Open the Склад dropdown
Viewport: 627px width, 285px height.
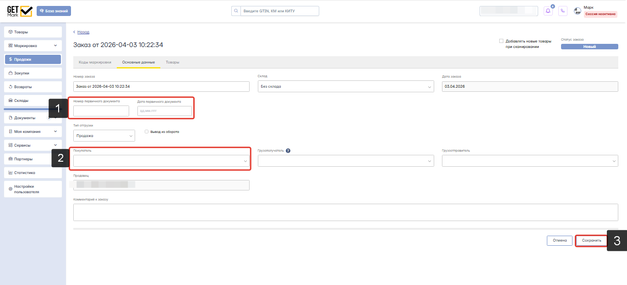coord(346,86)
